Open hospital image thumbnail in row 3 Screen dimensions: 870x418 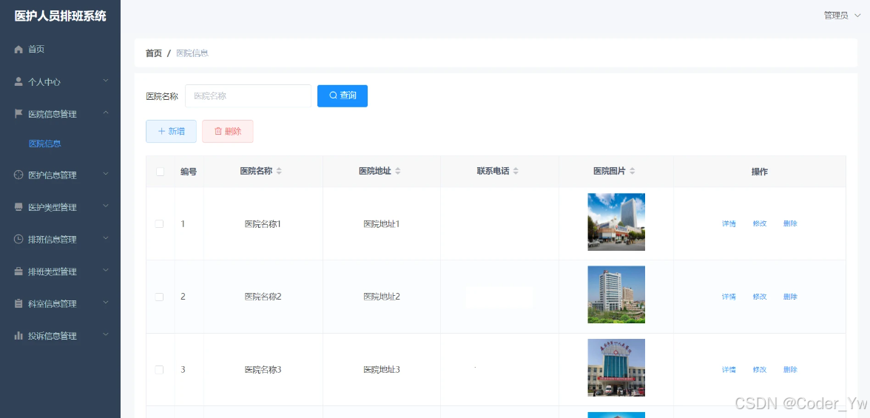[616, 368]
